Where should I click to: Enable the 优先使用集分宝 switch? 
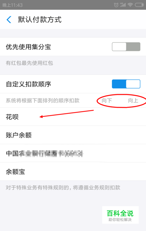126,47
